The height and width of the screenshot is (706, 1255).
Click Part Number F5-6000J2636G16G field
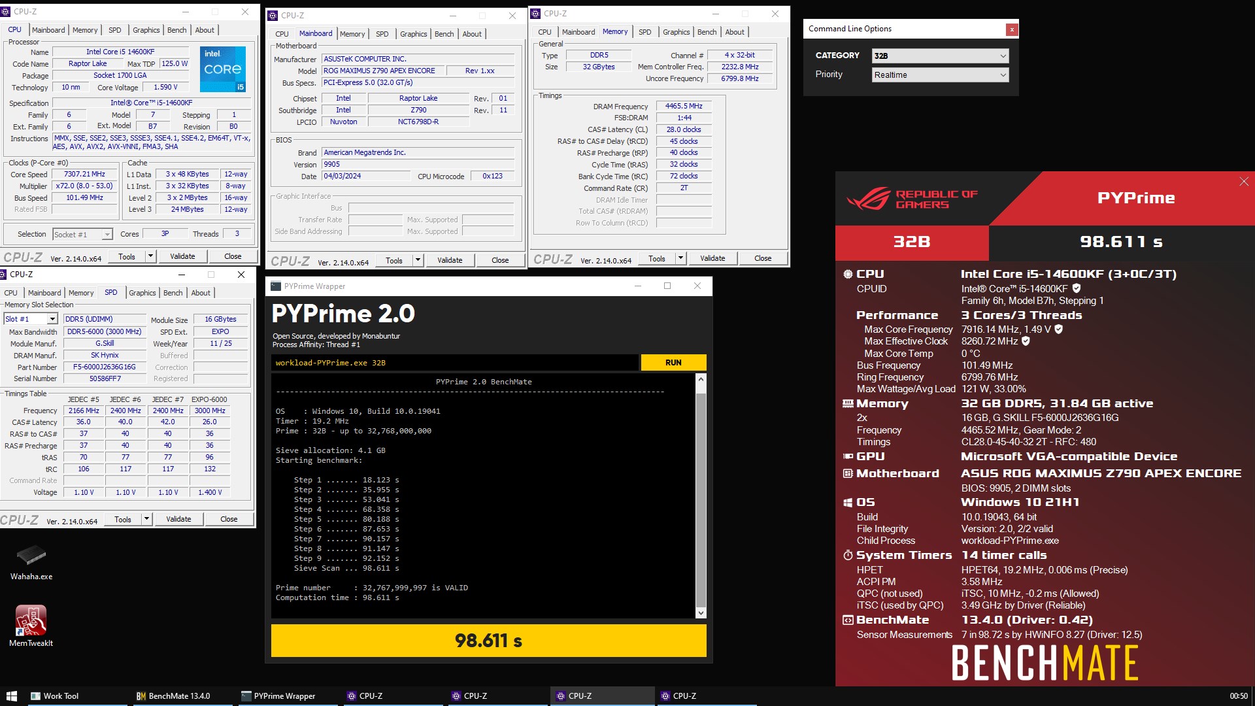tap(105, 367)
